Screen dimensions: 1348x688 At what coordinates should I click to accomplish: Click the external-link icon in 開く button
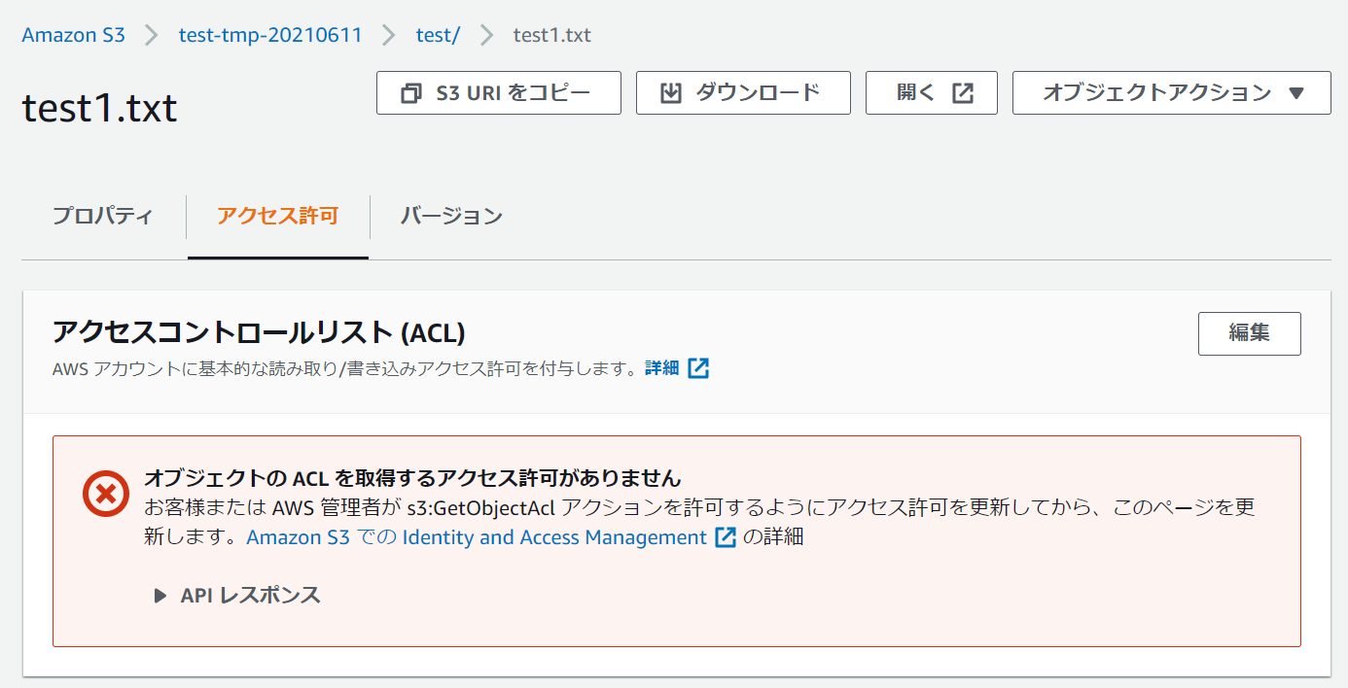point(962,93)
